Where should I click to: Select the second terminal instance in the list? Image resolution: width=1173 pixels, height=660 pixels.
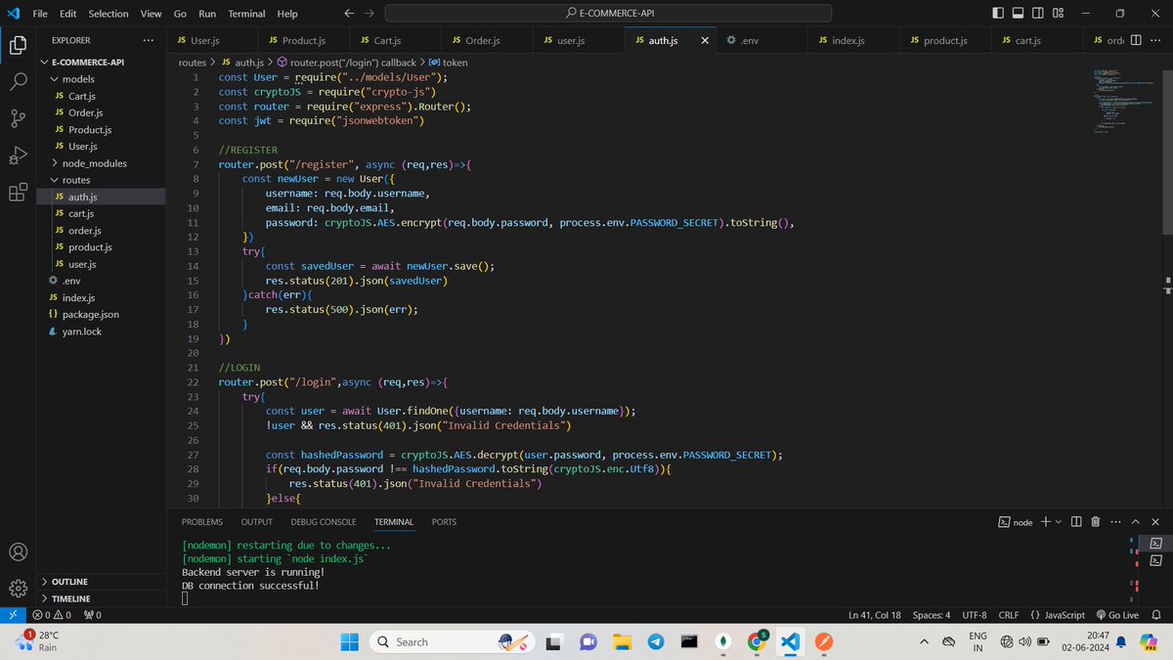(x=1155, y=560)
